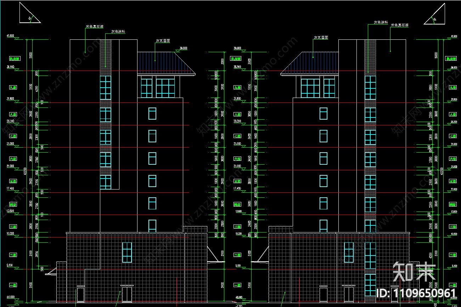The width and height of the screenshot is (461, 307).
Task: Select the 灰色涂料 label on left elevation
Action: tap(118, 32)
